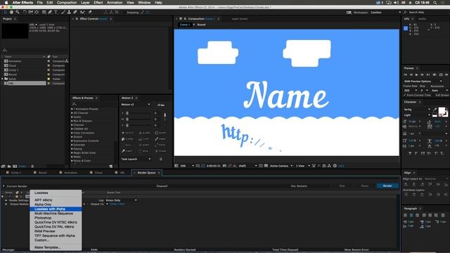Open the Log Errors Only dropdown
450x253 pixels.
point(122,200)
